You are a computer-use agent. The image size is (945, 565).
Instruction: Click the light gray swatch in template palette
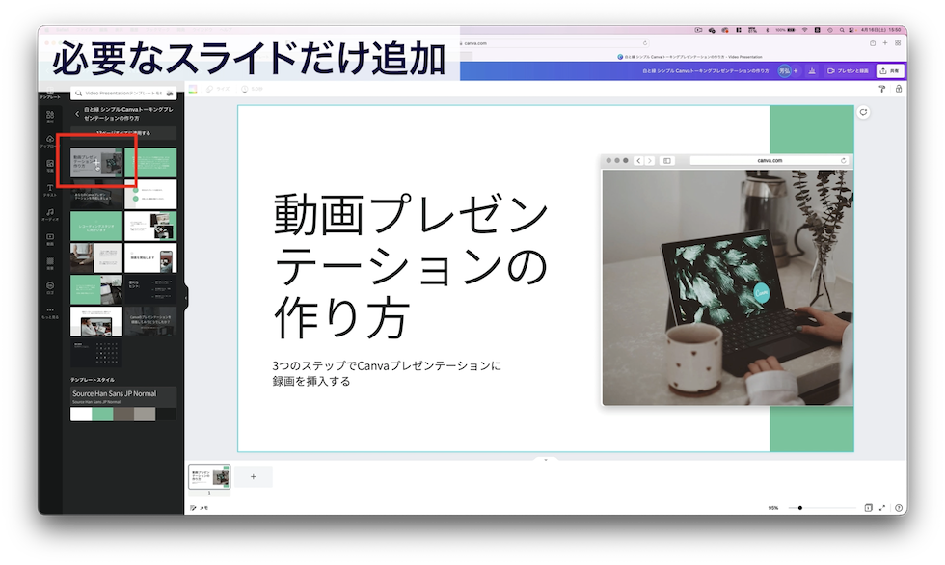click(145, 414)
